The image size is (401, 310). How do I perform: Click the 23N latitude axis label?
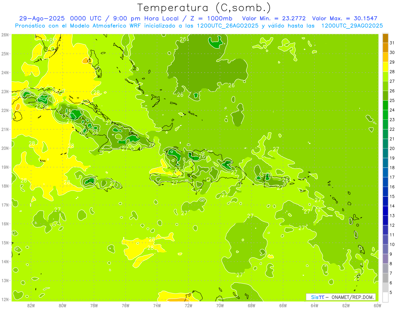tap(5, 91)
